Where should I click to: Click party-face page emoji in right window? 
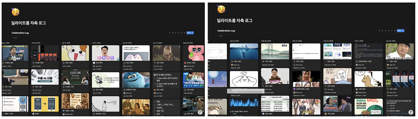(221, 9)
